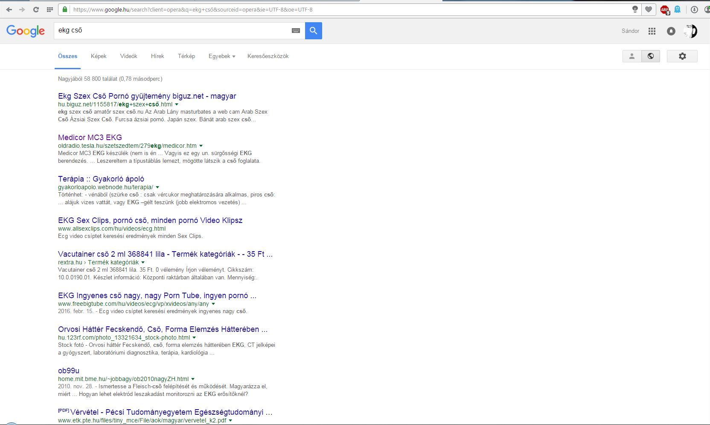Viewport: 710px width, 425px height.
Task: Switch to the Videók tab
Action: tap(128, 56)
